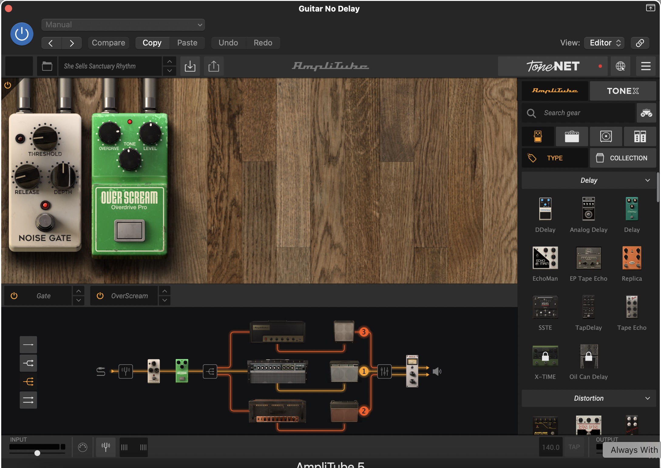Image resolution: width=661 pixels, height=468 pixels.
Task: Select the cabinet speaker gear category
Action: tap(606, 136)
